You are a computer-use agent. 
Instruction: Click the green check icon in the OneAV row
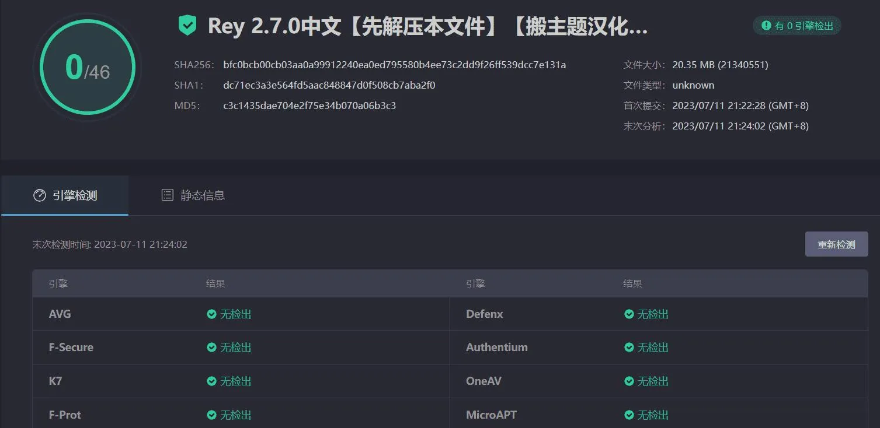point(629,381)
